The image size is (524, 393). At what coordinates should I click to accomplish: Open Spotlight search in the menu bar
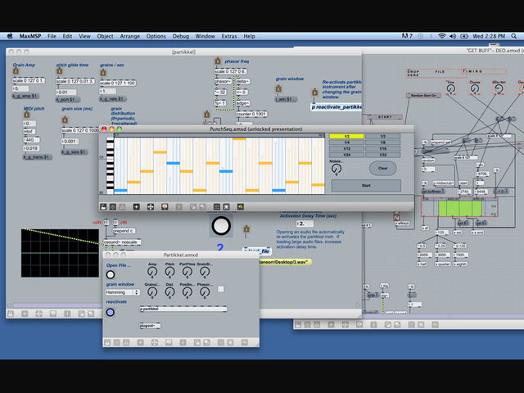click(x=513, y=36)
